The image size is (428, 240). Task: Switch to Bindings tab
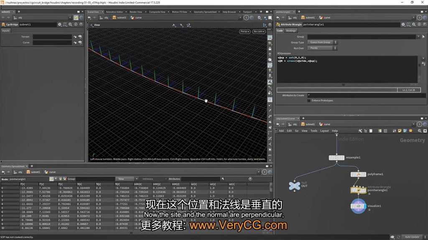point(291,31)
